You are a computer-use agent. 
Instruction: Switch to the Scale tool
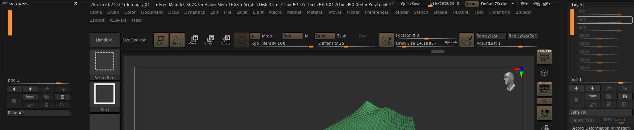pyautogui.click(x=209, y=40)
